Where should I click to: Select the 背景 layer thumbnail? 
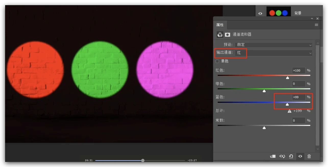278,13
